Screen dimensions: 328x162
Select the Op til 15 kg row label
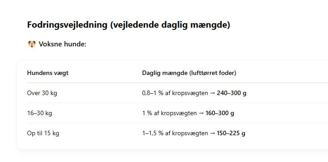pyautogui.click(x=43, y=133)
